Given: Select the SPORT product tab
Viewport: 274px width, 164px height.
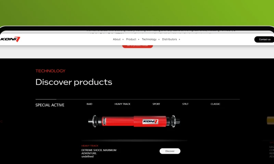Looking at the screenshot, I should [x=156, y=104].
